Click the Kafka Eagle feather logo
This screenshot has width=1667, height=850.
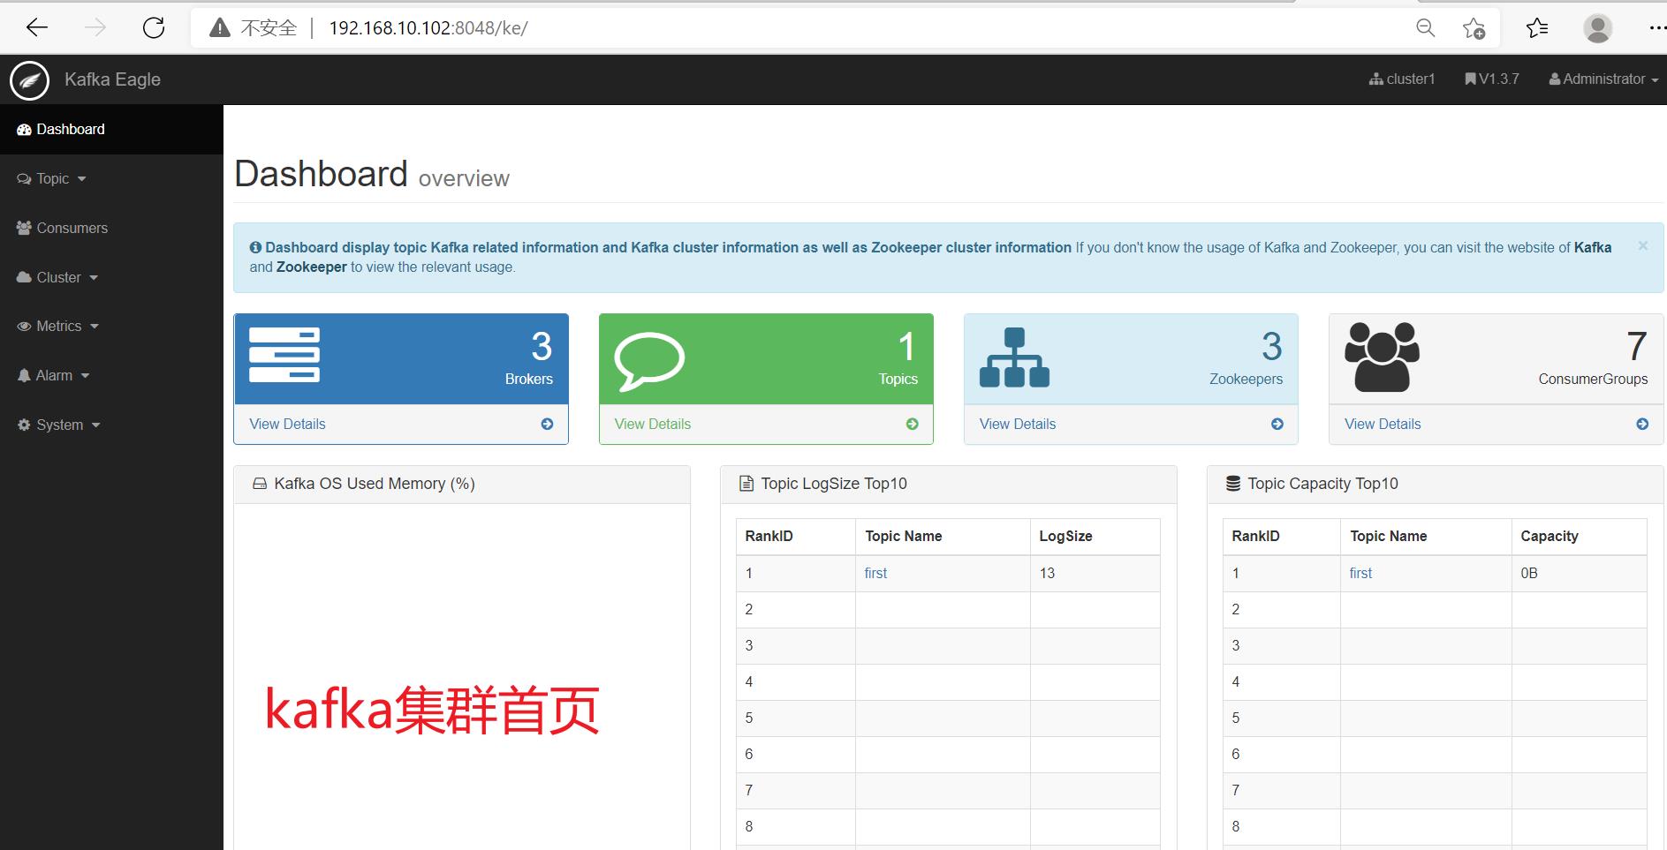click(29, 80)
